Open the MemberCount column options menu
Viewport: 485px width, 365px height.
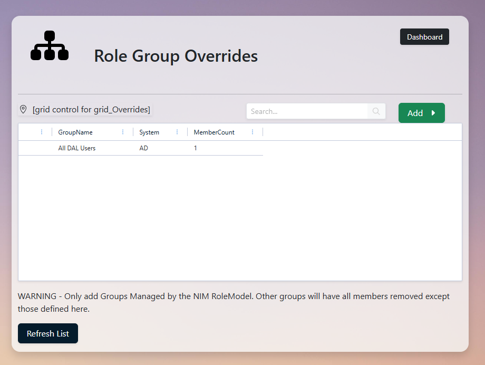pyautogui.click(x=253, y=132)
